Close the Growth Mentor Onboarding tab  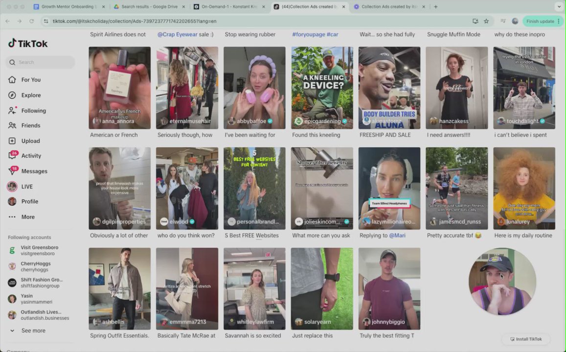pos(104,7)
